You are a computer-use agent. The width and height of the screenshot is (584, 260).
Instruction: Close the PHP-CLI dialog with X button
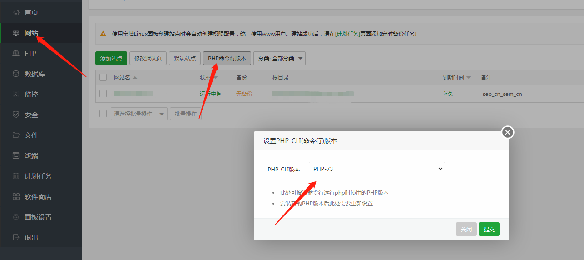[x=508, y=132]
